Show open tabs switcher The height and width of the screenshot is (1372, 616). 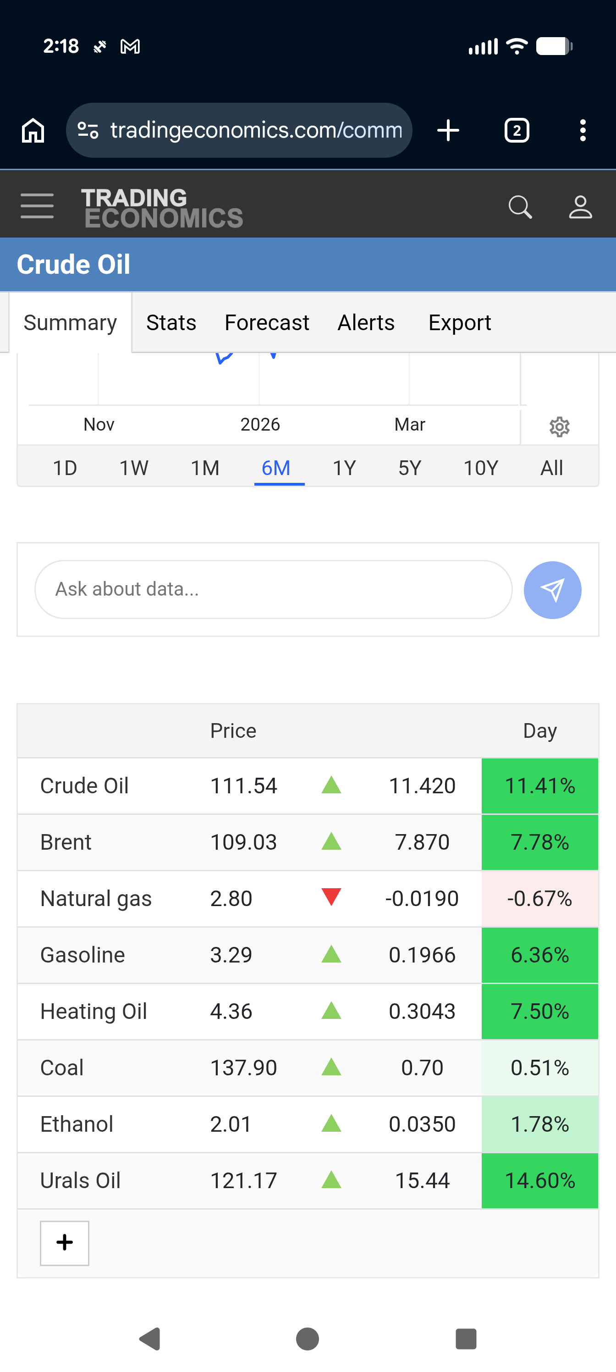(516, 131)
